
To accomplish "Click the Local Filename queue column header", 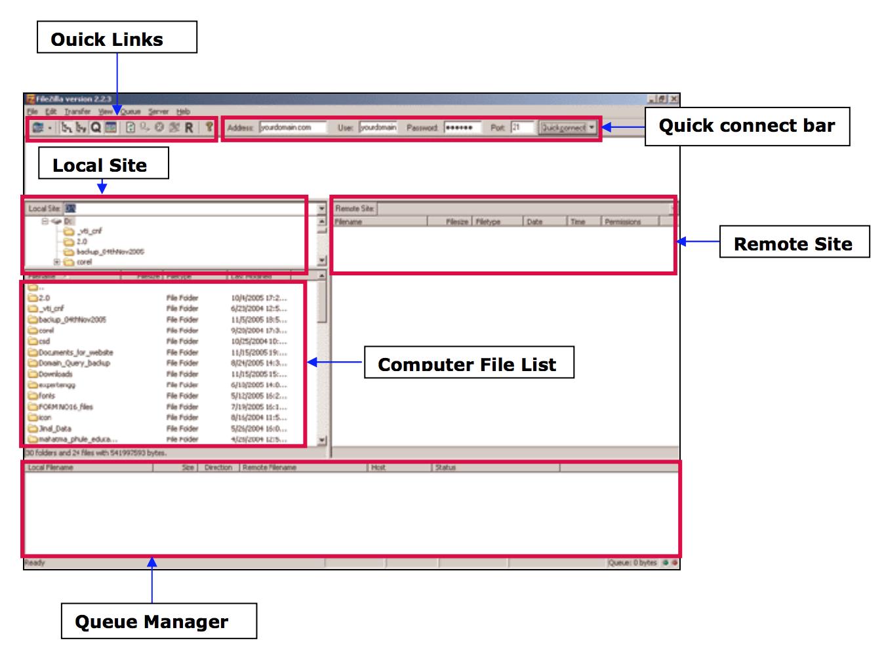I will click(89, 467).
